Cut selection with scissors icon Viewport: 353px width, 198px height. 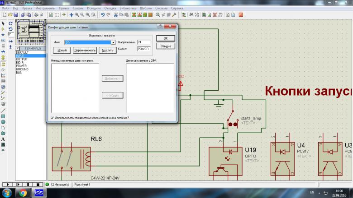[116, 15]
